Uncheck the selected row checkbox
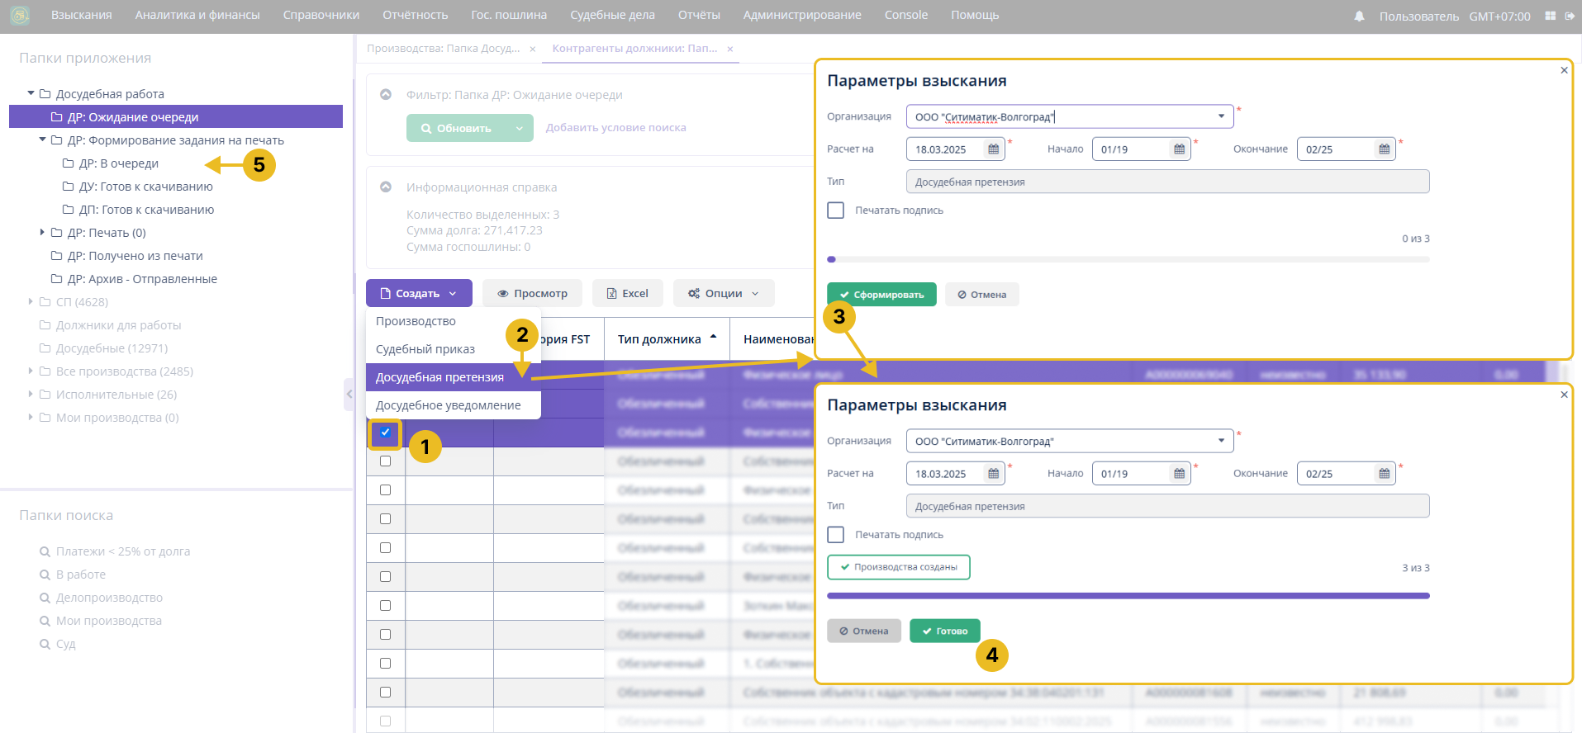This screenshot has width=1582, height=733. (x=385, y=433)
